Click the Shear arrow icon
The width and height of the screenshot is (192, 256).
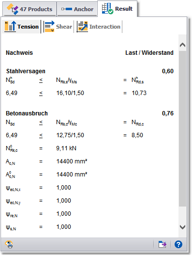point(49,26)
